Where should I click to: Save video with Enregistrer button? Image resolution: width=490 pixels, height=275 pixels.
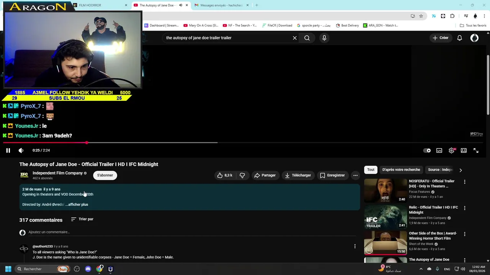[x=332, y=175]
